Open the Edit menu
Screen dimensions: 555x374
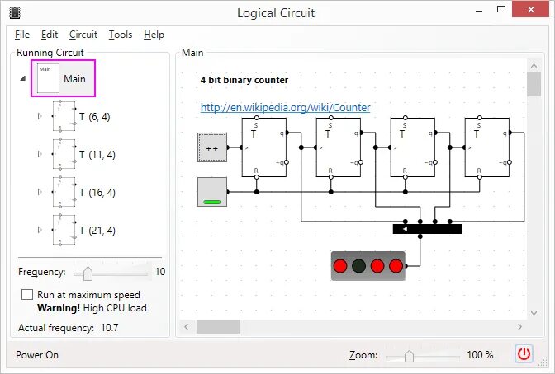click(50, 35)
